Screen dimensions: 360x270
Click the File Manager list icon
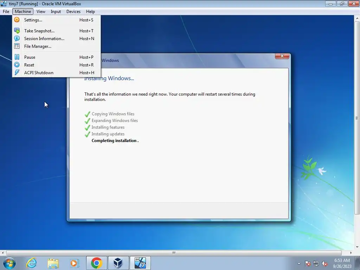pos(17,46)
